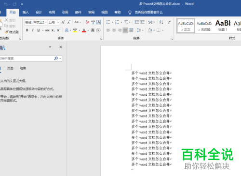Center-align the paragraph text
241x176 pixels.
coord(114,30)
